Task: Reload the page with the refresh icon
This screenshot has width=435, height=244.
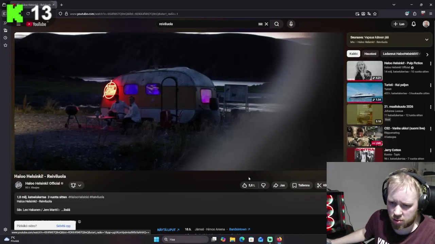Action: tap(28, 14)
